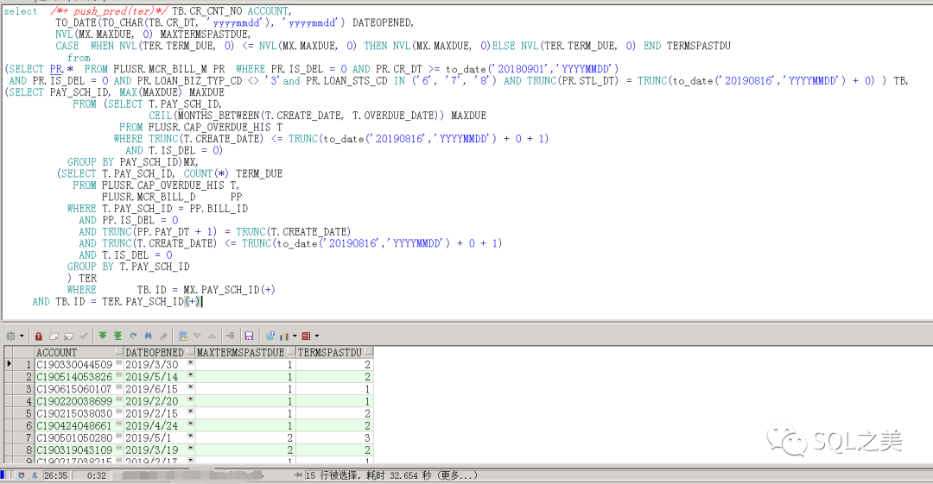Expand the bar chart dropdown arrow

point(294,336)
